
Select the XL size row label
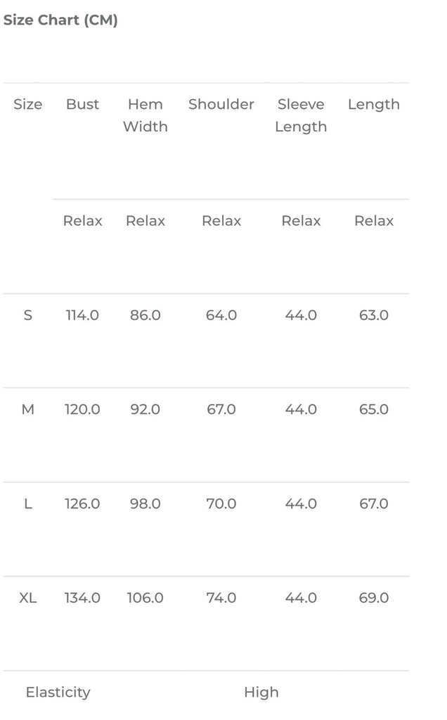point(28,598)
